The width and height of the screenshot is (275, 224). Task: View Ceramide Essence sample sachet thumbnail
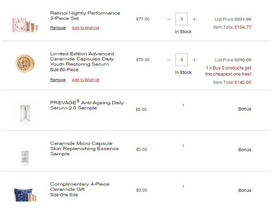click(25, 157)
